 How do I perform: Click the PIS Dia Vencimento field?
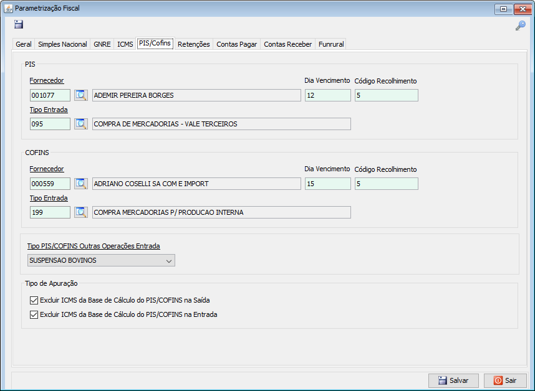327,95
